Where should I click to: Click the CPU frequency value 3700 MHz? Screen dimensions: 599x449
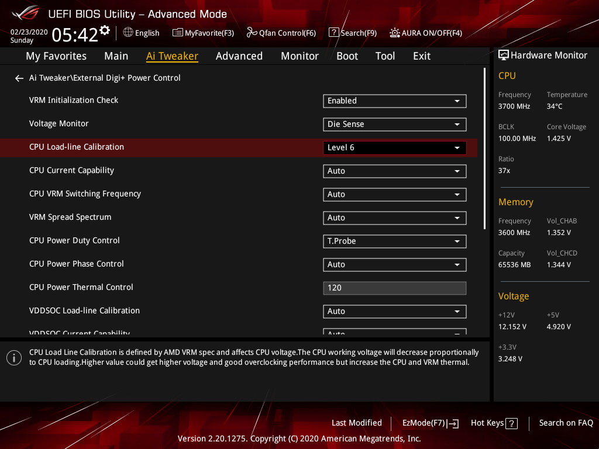point(514,106)
